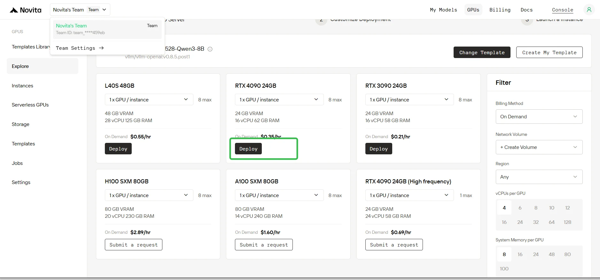Deploy the L40S 48GB GPU
Image resolution: width=600 pixels, height=280 pixels.
(x=118, y=149)
